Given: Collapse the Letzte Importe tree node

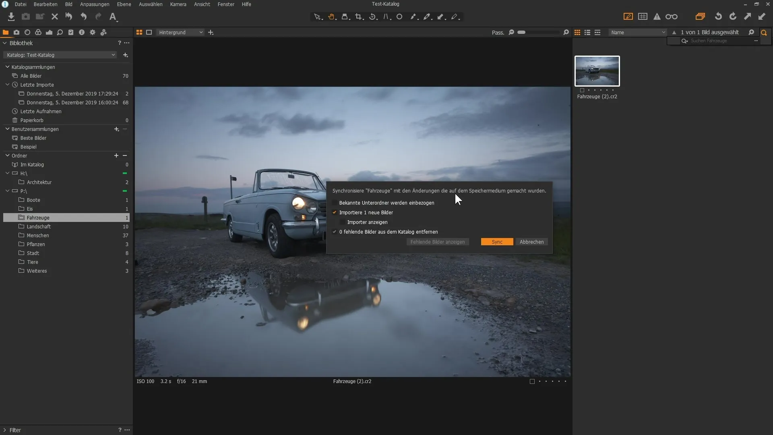Looking at the screenshot, I should click(x=7, y=85).
